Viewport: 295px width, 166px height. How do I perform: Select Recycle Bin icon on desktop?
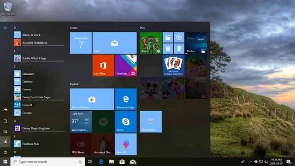click(x=7, y=9)
